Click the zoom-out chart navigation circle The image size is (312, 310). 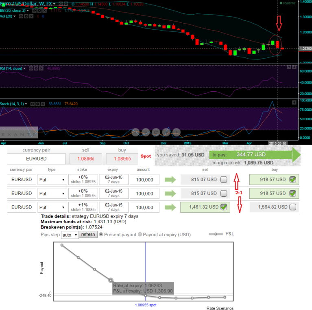point(146,132)
